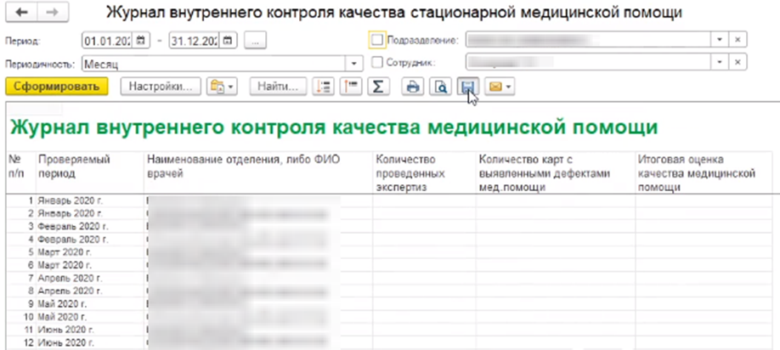
Task: Open the Подразделение dropdown list
Action: [719, 40]
